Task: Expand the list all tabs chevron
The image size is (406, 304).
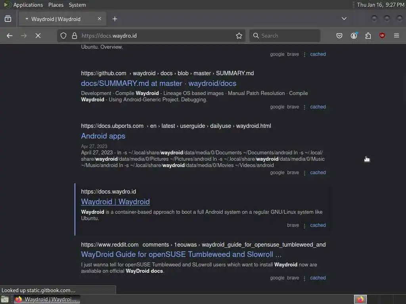Action: (344, 19)
